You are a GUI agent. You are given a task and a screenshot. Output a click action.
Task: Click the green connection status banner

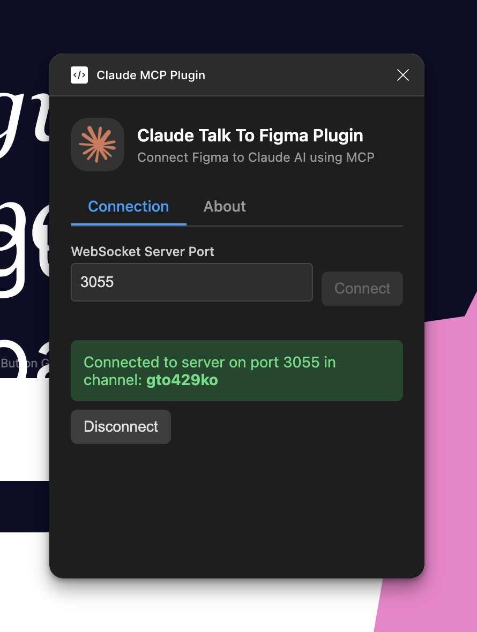(x=236, y=371)
